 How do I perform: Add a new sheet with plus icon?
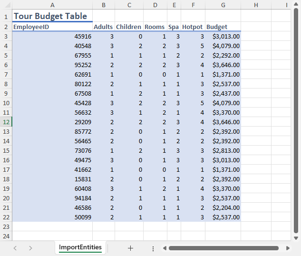pyautogui.click(x=130, y=248)
